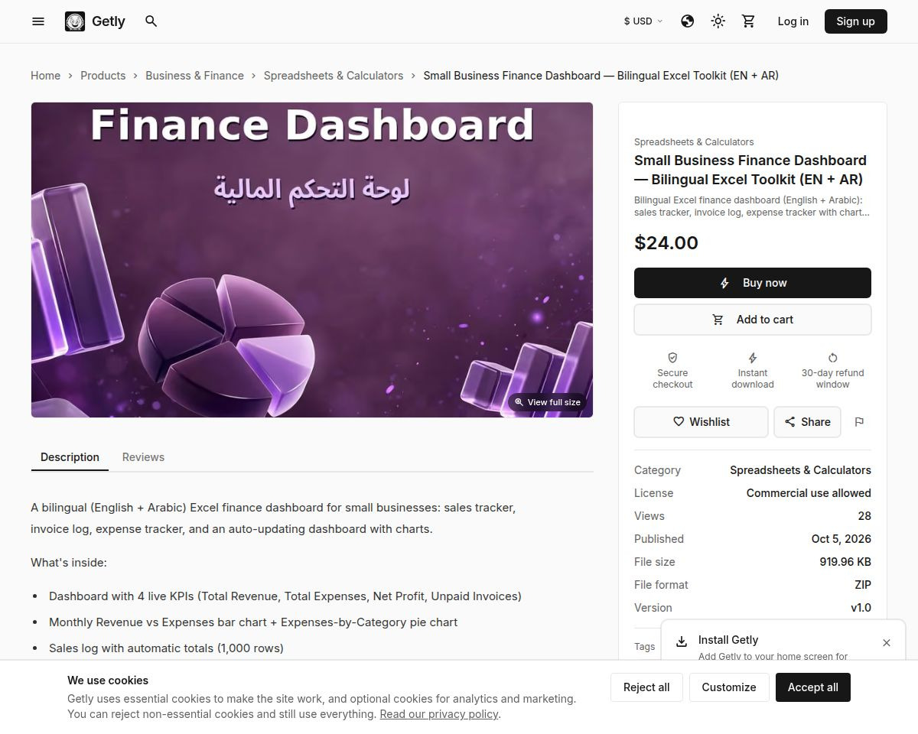
Task: Open Read our privacy policy link
Action: [439, 714]
